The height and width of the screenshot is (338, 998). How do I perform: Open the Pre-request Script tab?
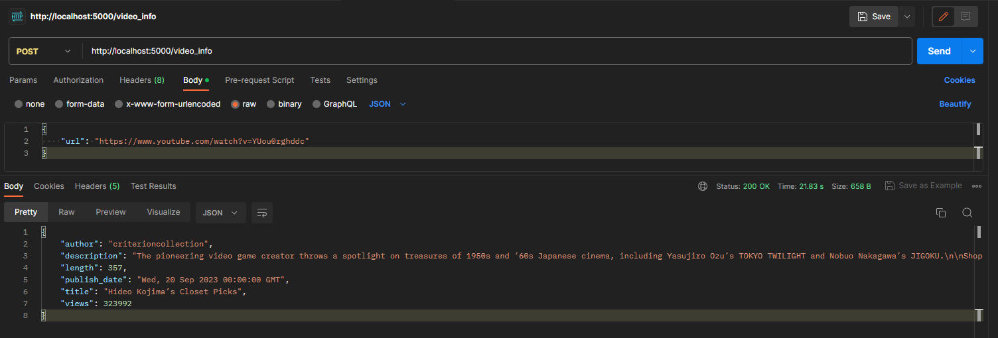pyautogui.click(x=259, y=80)
